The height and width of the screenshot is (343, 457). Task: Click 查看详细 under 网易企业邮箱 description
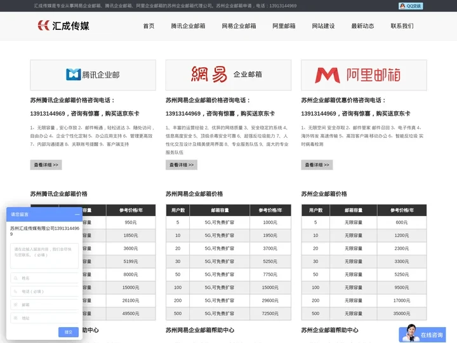coord(182,165)
